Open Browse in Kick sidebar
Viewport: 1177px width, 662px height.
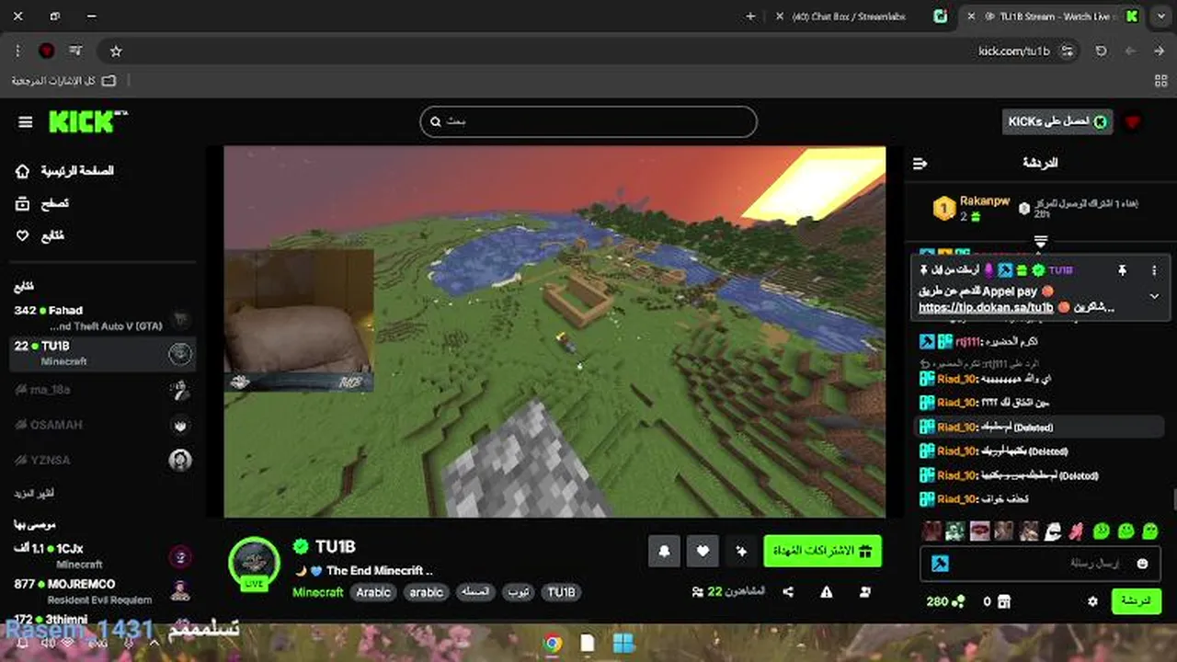click(x=42, y=203)
